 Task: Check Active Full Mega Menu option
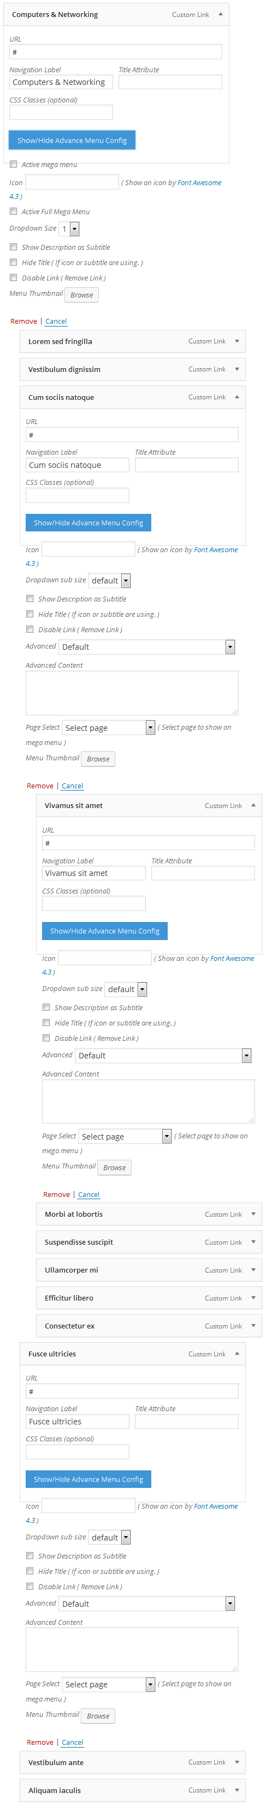click(13, 211)
